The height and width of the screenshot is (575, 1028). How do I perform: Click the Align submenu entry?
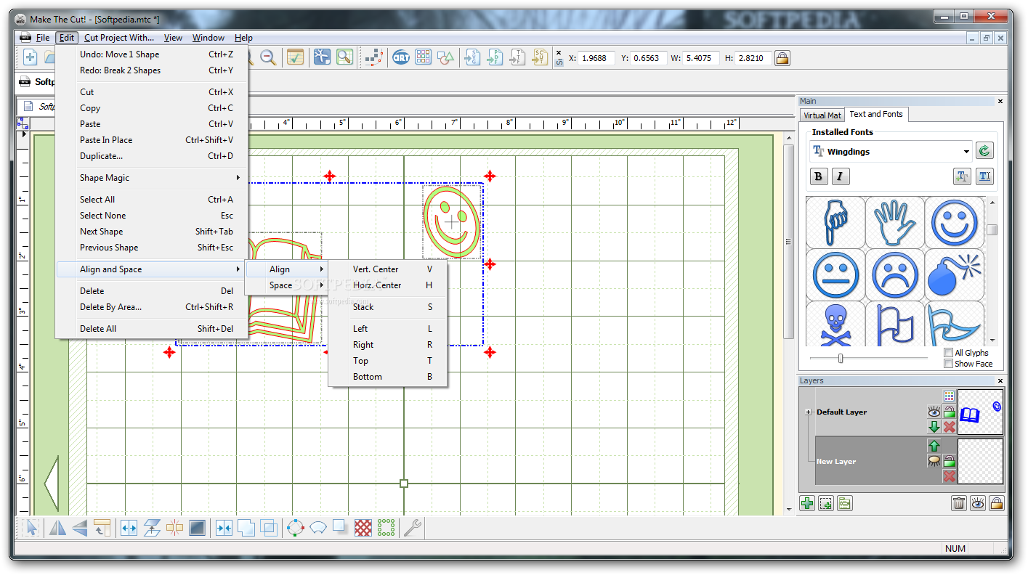click(287, 269)
